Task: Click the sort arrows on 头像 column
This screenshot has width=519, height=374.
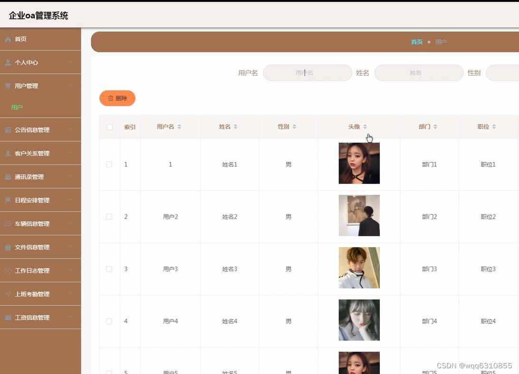Action: click(365, 127)
